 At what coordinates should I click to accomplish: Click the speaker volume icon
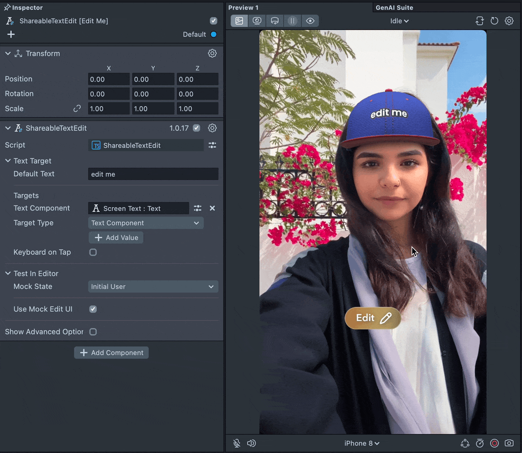[251, 443]
